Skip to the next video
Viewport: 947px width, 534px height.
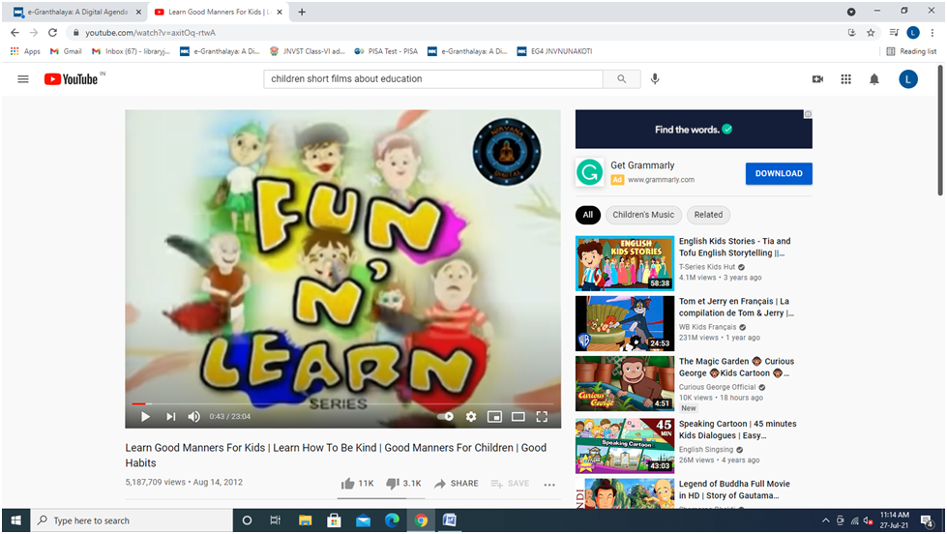(170, 417)
